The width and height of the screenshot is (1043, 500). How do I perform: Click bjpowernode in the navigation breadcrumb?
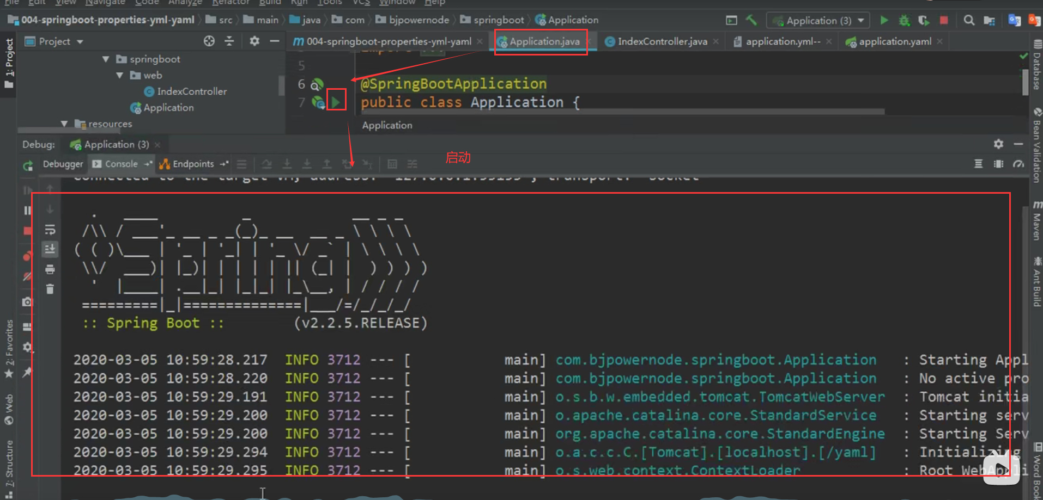pyautogui.click(x=413, y=20)
